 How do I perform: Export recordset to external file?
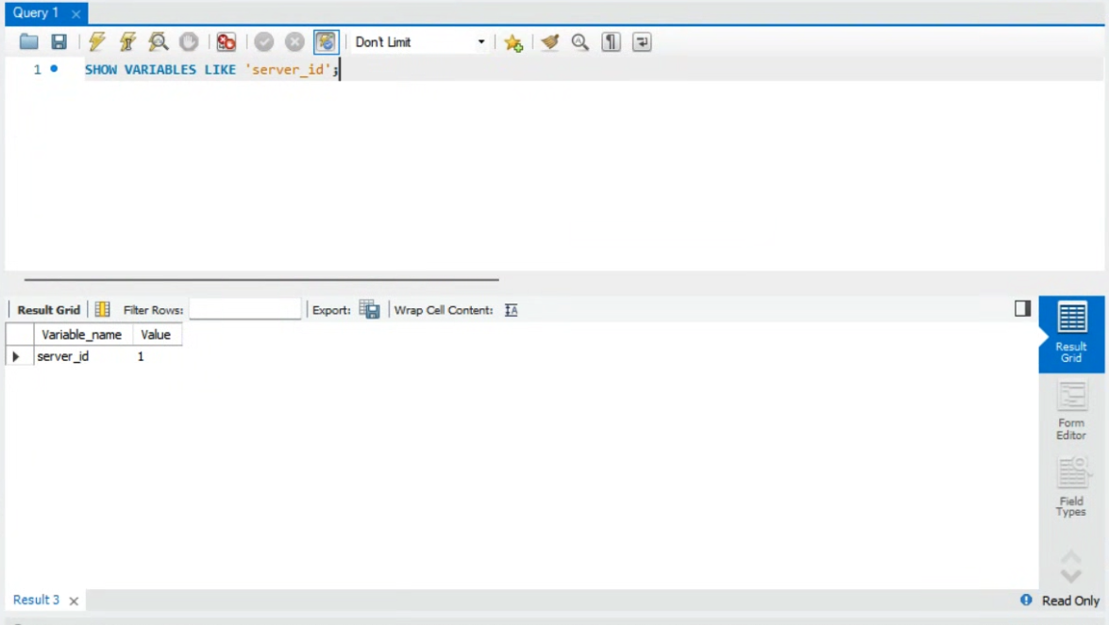[x=369, y=309]
